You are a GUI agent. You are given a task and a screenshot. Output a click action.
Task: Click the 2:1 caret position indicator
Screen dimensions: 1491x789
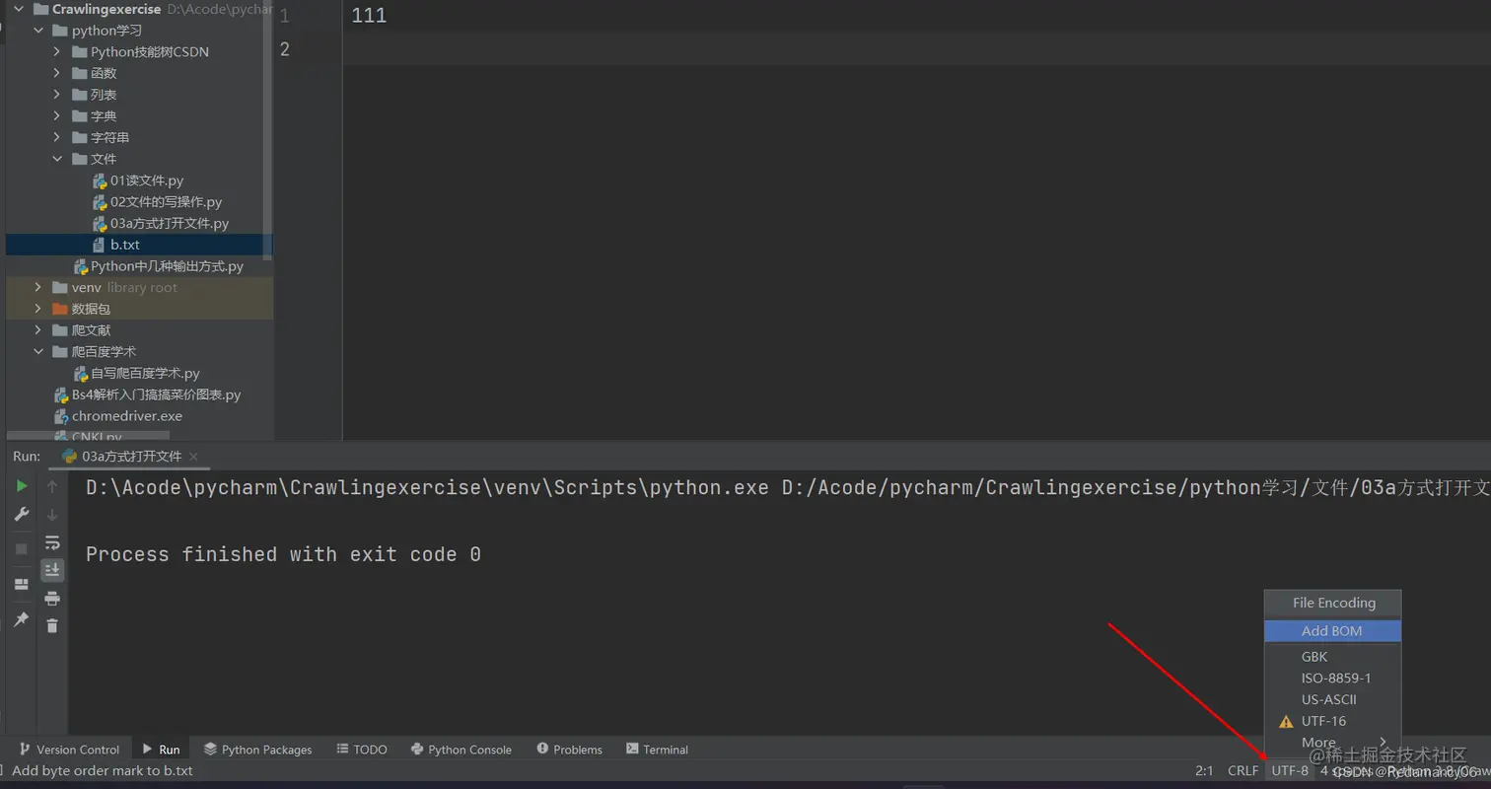(1204, 771)
